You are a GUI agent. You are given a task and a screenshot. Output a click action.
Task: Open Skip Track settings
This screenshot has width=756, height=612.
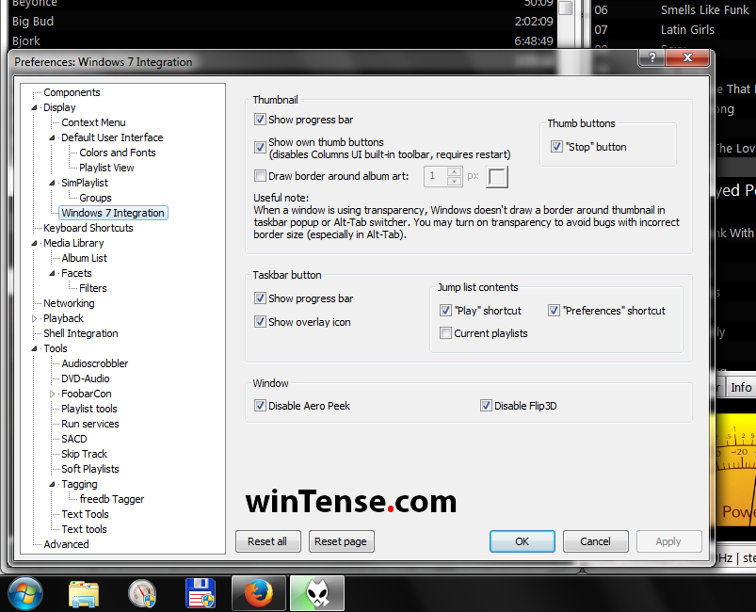[84, 454]
